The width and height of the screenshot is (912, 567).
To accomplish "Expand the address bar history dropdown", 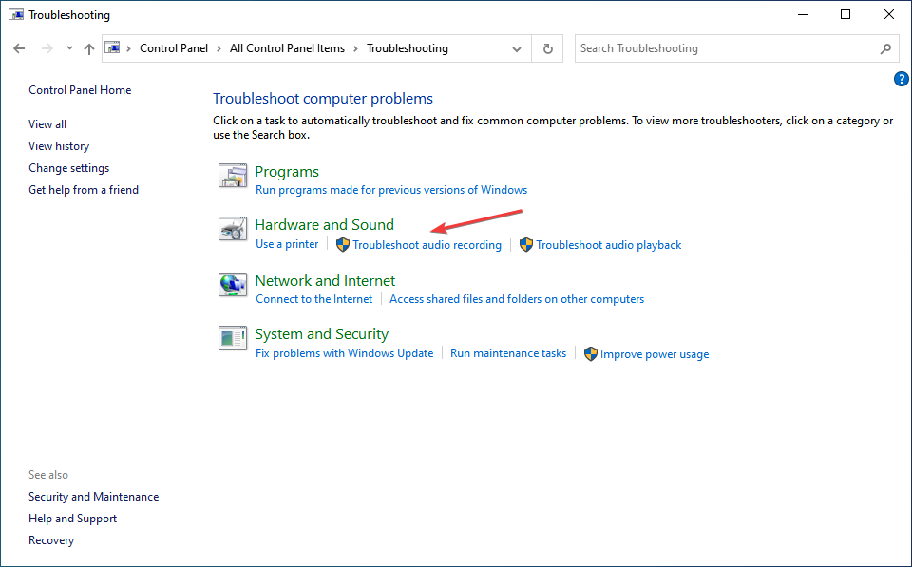I will (517, 48).
